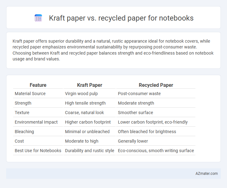Click the 'Recycled Paper' column header
Screen dimensions: 227x188
(156, 85)
